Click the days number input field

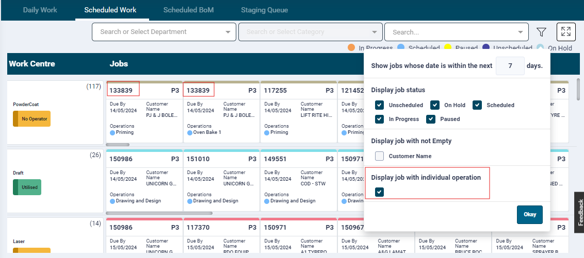[510, 66]
